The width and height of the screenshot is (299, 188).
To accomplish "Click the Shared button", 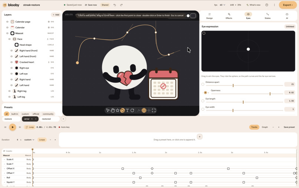I will click(x=105, y=5).
